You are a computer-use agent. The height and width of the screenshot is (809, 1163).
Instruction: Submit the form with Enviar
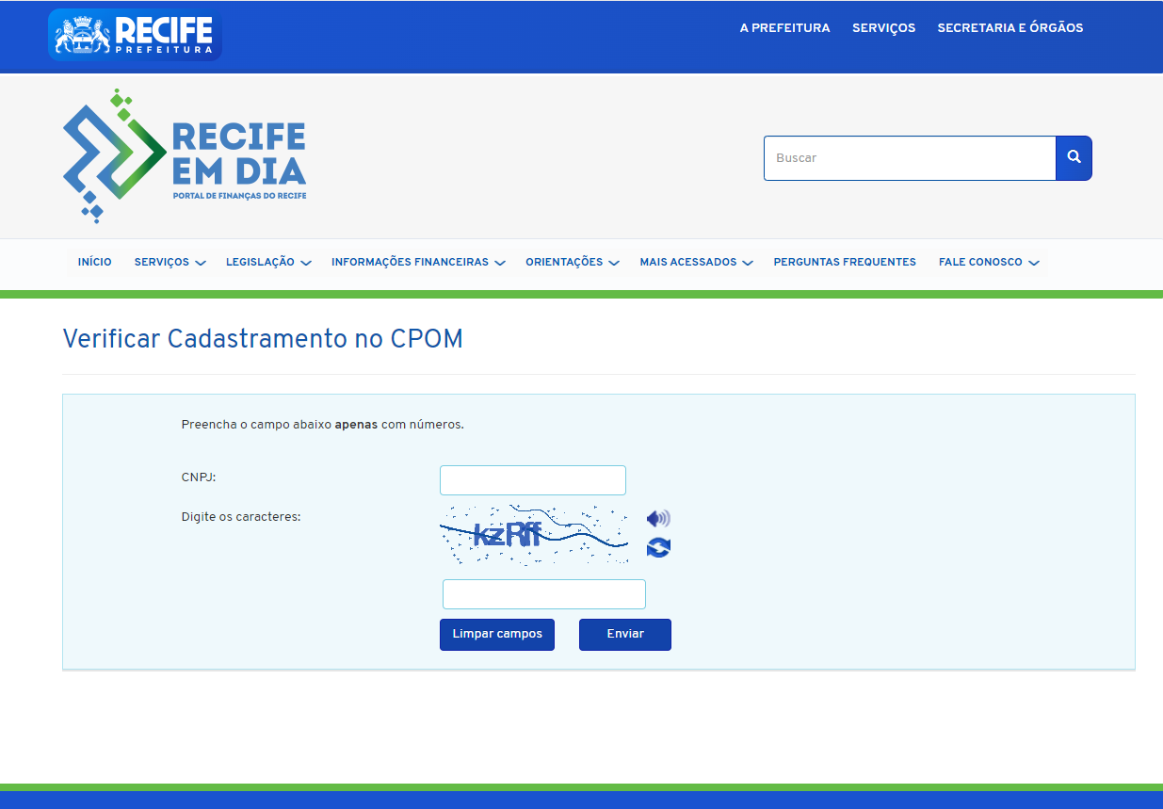625,635
